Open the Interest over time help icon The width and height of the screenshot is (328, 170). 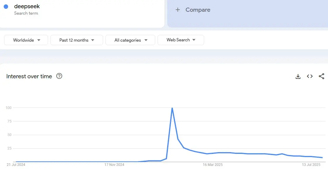click(59, 76)
